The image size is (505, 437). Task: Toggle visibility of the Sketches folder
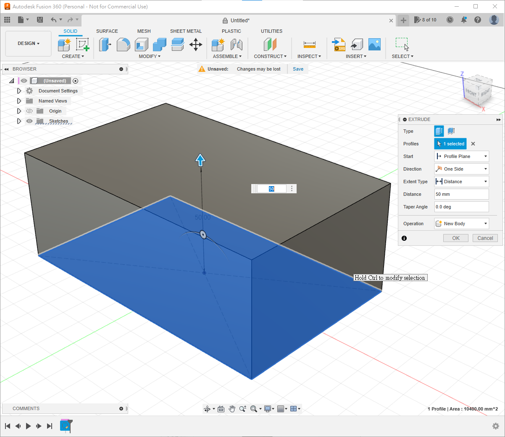[29, 121]
